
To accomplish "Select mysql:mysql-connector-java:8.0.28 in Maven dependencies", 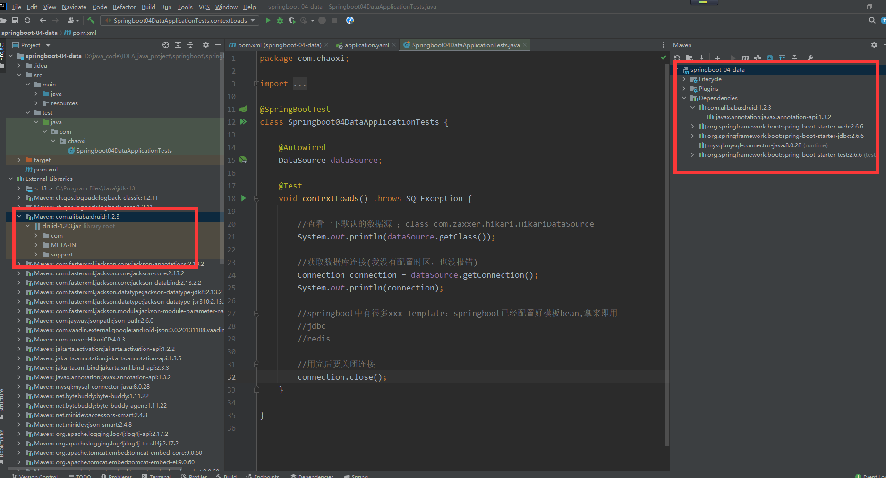I will click(763, 145).
